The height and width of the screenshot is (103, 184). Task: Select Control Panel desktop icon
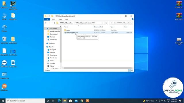coord(5,76)
